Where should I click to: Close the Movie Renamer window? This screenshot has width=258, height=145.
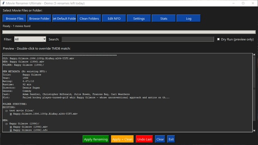pyautogui.click(x=253, y=3)
